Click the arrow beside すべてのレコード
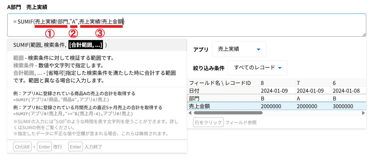 (x=280, y=68)
